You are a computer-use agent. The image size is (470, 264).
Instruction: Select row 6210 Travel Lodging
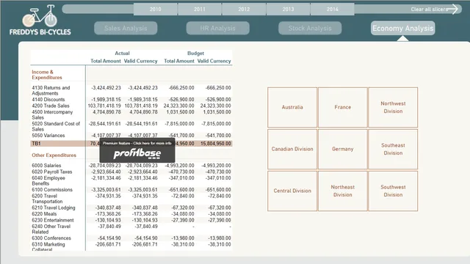(131, 208)
